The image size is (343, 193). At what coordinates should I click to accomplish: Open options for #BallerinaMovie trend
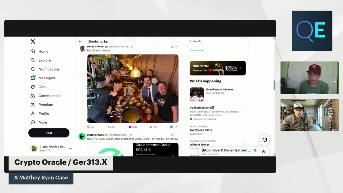point(244,107)
